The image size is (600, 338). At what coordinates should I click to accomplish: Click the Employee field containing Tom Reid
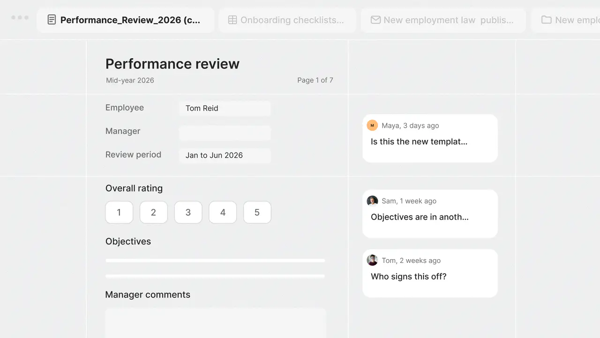(x=225, y=108)
